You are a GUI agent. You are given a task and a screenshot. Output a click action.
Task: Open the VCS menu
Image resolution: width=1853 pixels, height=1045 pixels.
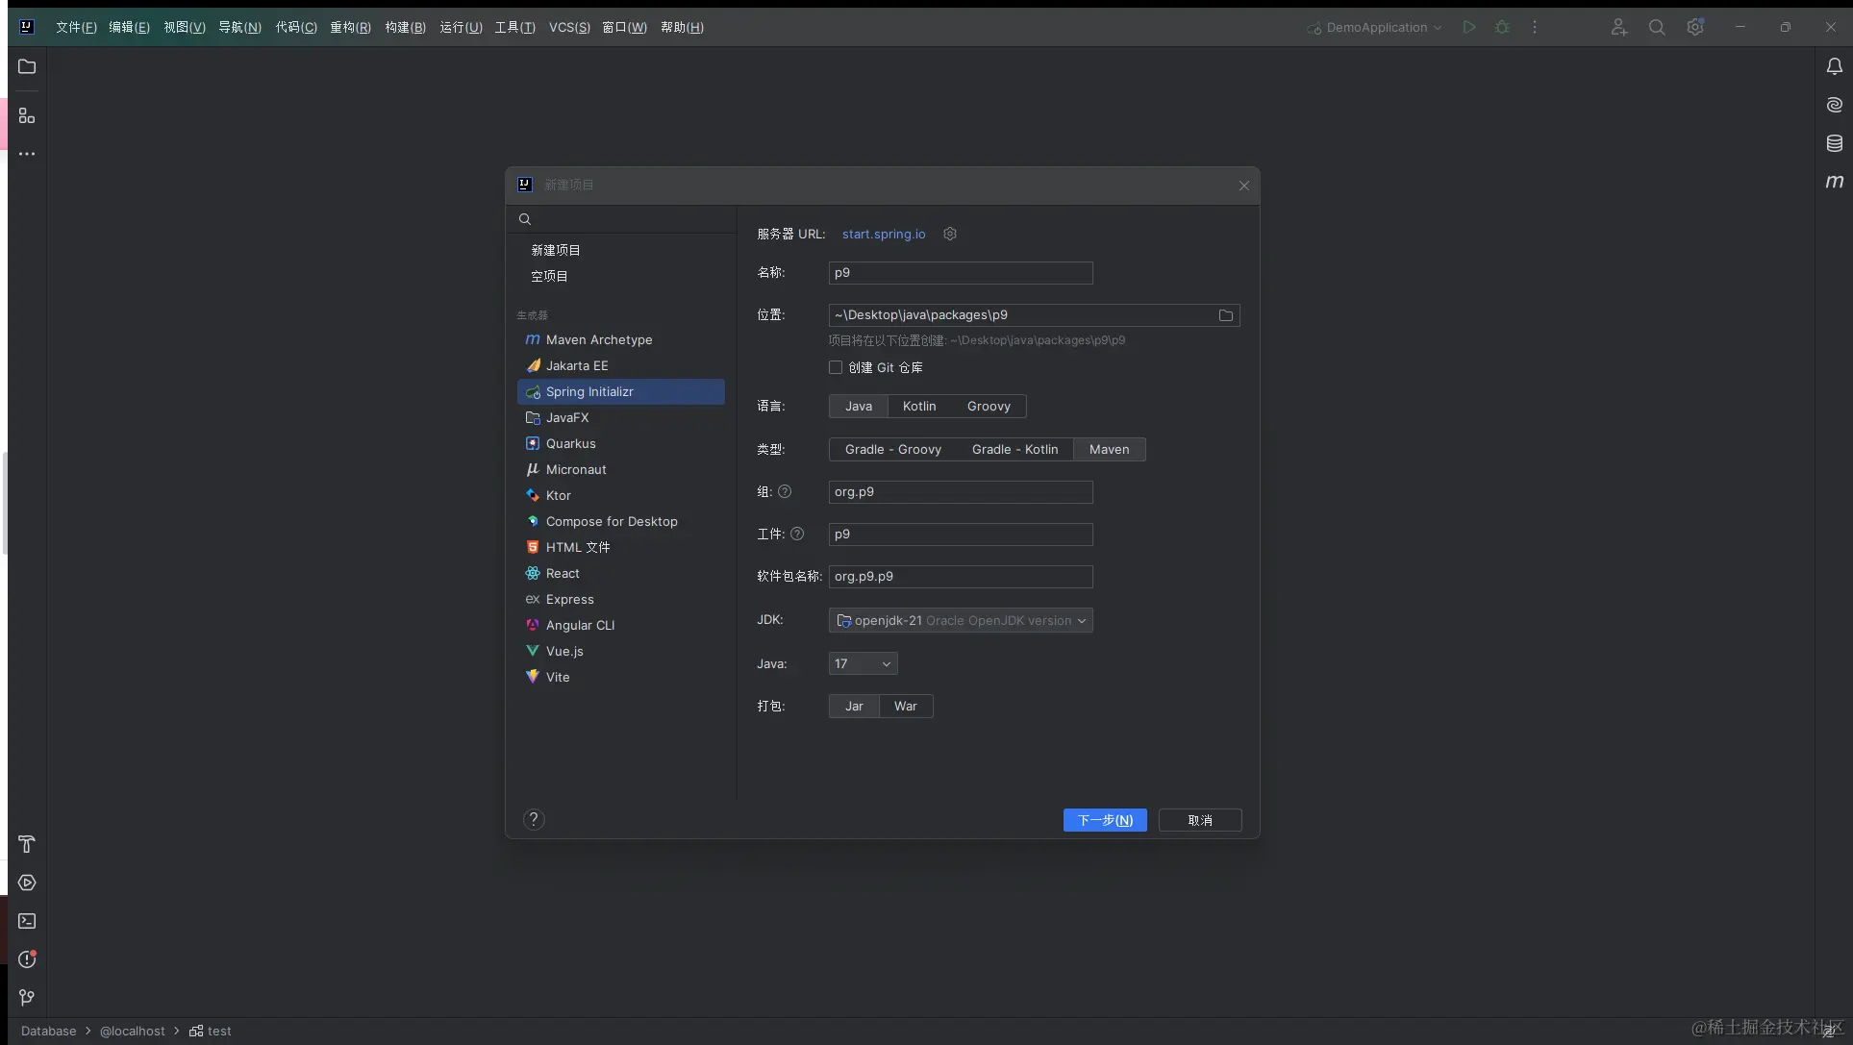pos(569,27)
